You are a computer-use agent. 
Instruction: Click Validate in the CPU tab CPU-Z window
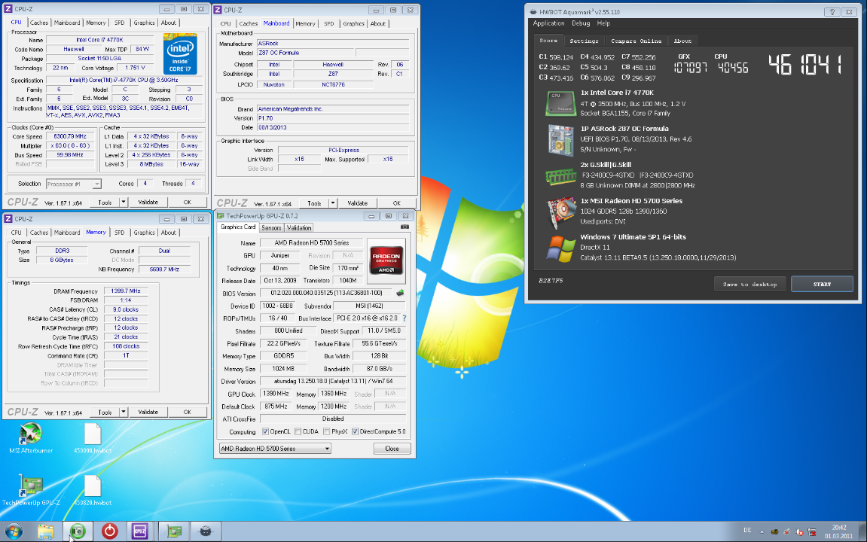pos(148,202)
